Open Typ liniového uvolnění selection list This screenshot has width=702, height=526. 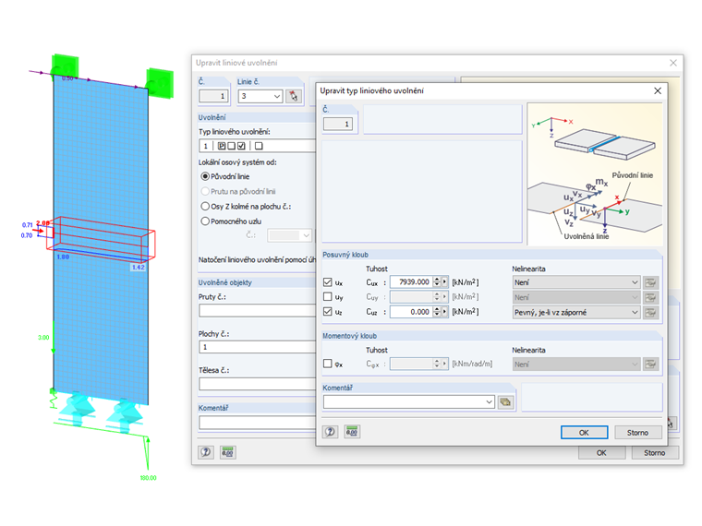tap(258, 146)
